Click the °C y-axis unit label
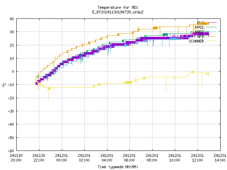Viewport: 227px width, 170px height. [x=4, y=85]
